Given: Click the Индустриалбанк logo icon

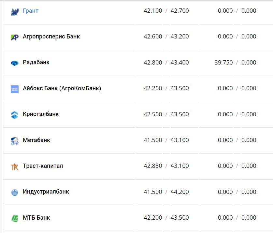Looking at the screenshot, I should pos(15,193).
